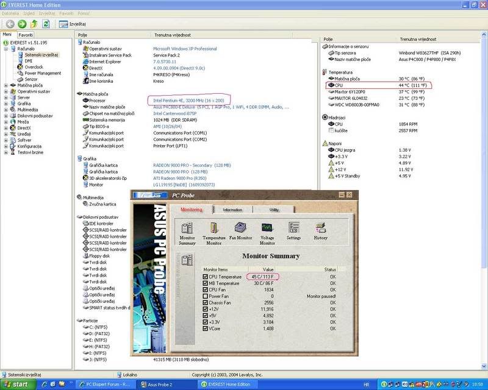The height and width of the screenshot is (390, 488).
Task: Switch to the Information tab in PC Probe
Action: pos(232,210)
